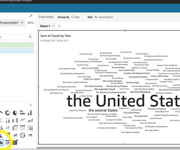180x150 pixels.
Task: Add a new sheet with plus icon
Action: coord(59,26)
